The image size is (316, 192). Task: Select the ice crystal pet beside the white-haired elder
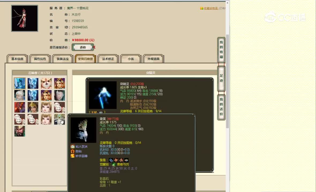[x=33, y=95]
